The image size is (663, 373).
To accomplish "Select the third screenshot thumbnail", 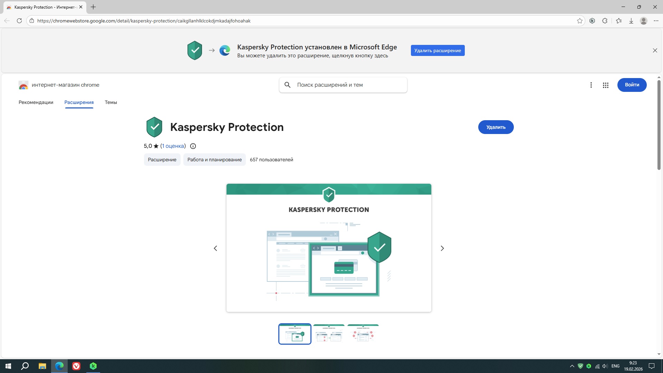I will click(x=363, y=334).
